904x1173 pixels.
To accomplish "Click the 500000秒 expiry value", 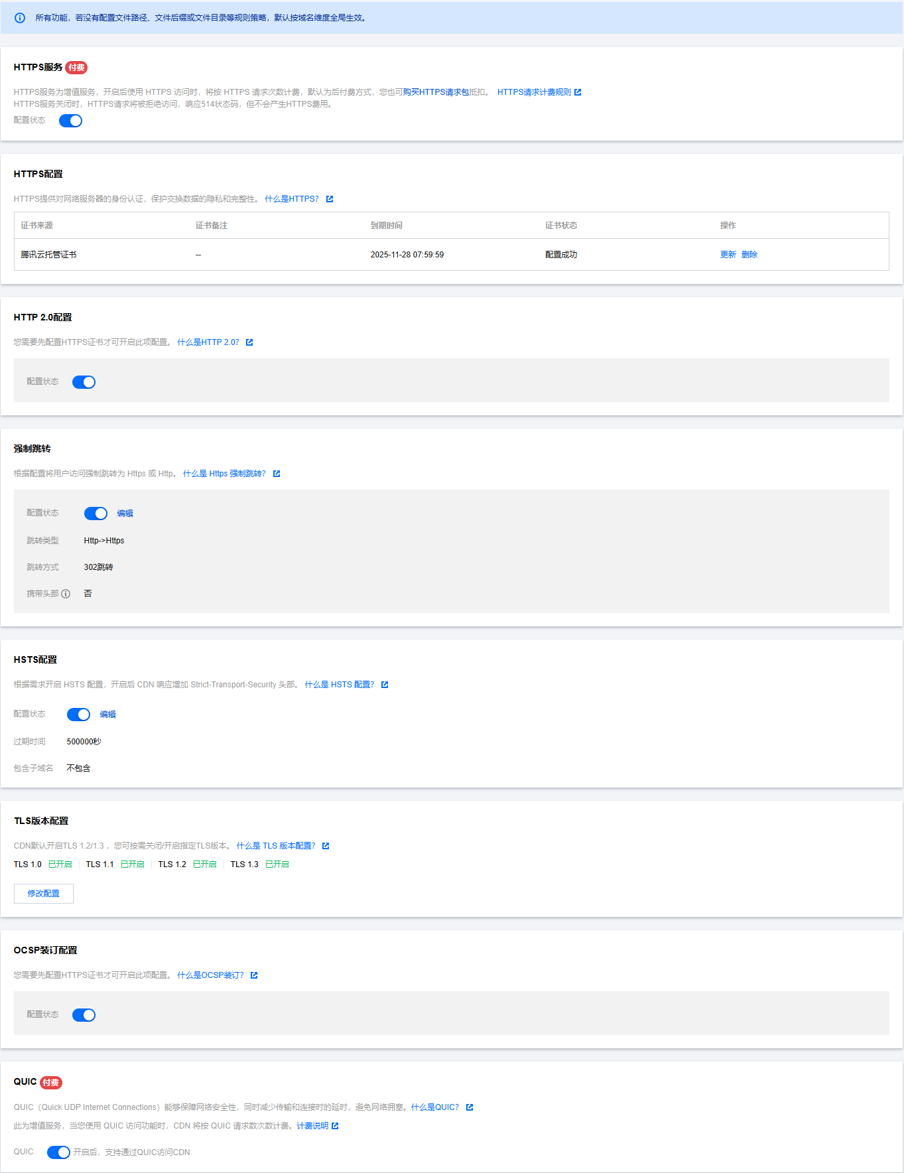I will pos(84,742).
